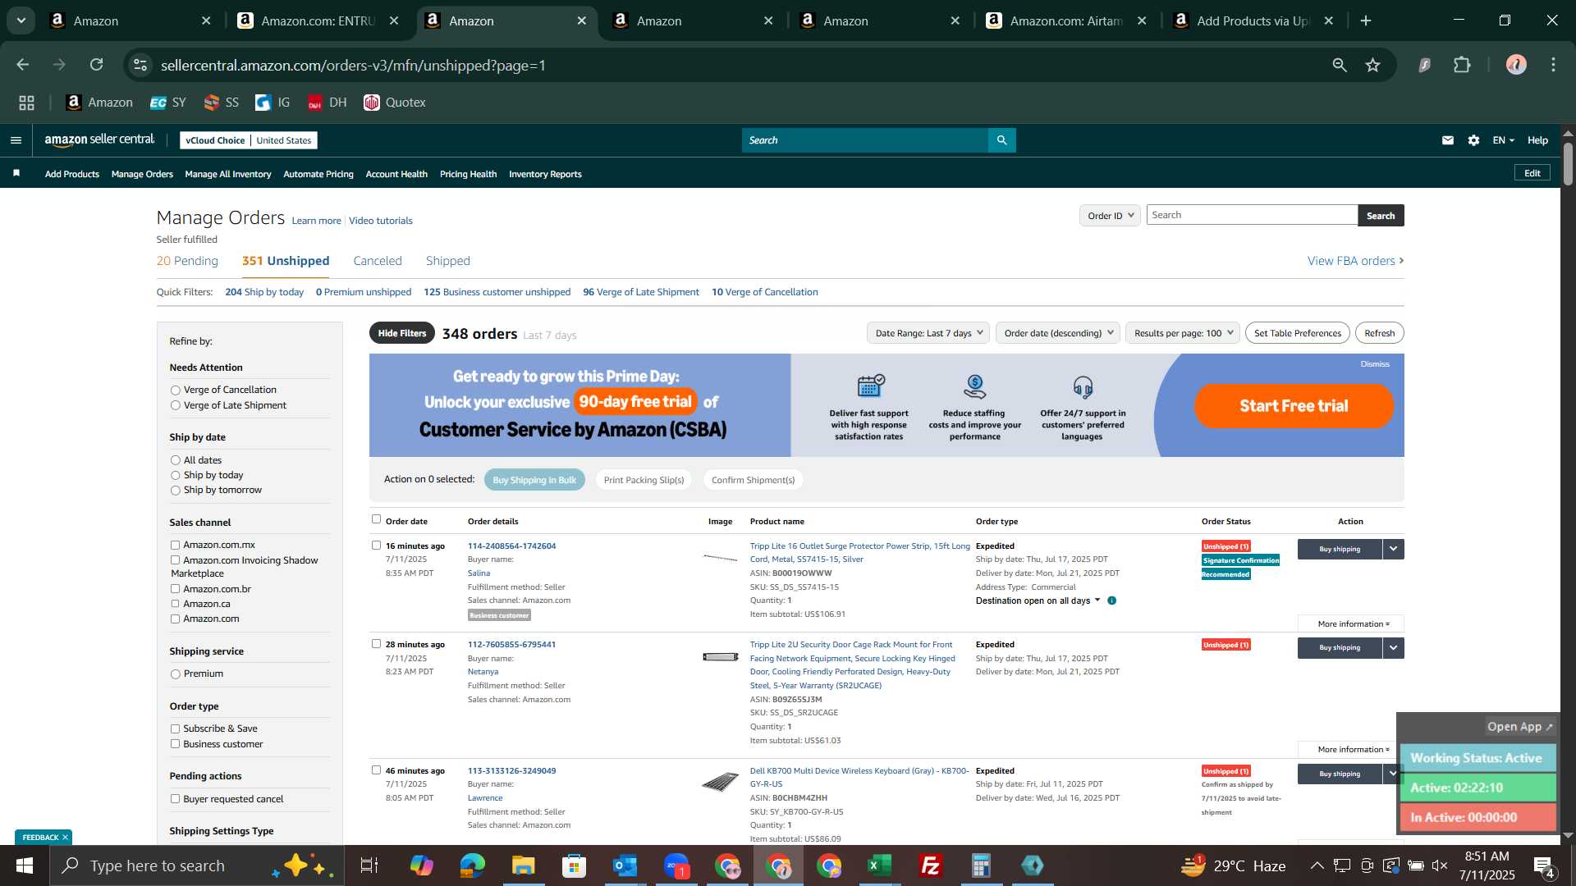Click the Seller Central header search field
The width and height of the screenshot is (1576, 886).
pos(865,140)
